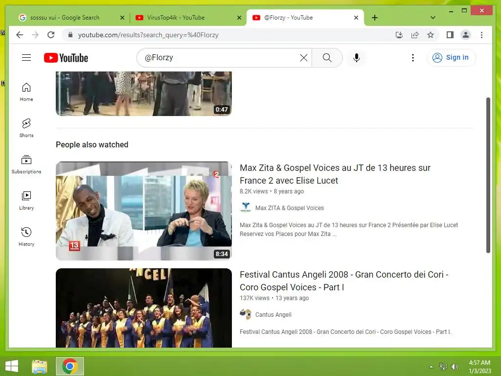Screen dimensions: 501x376
Task: Click Sign in button
Action: coord(451,58)
